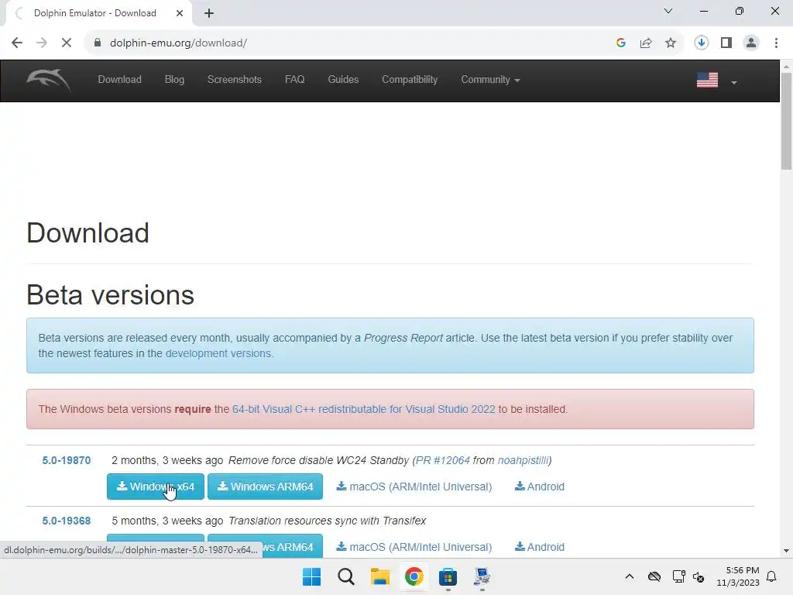The image size is (793, 595).
Task: Open the notifications bell
Action: click(771, 576)
